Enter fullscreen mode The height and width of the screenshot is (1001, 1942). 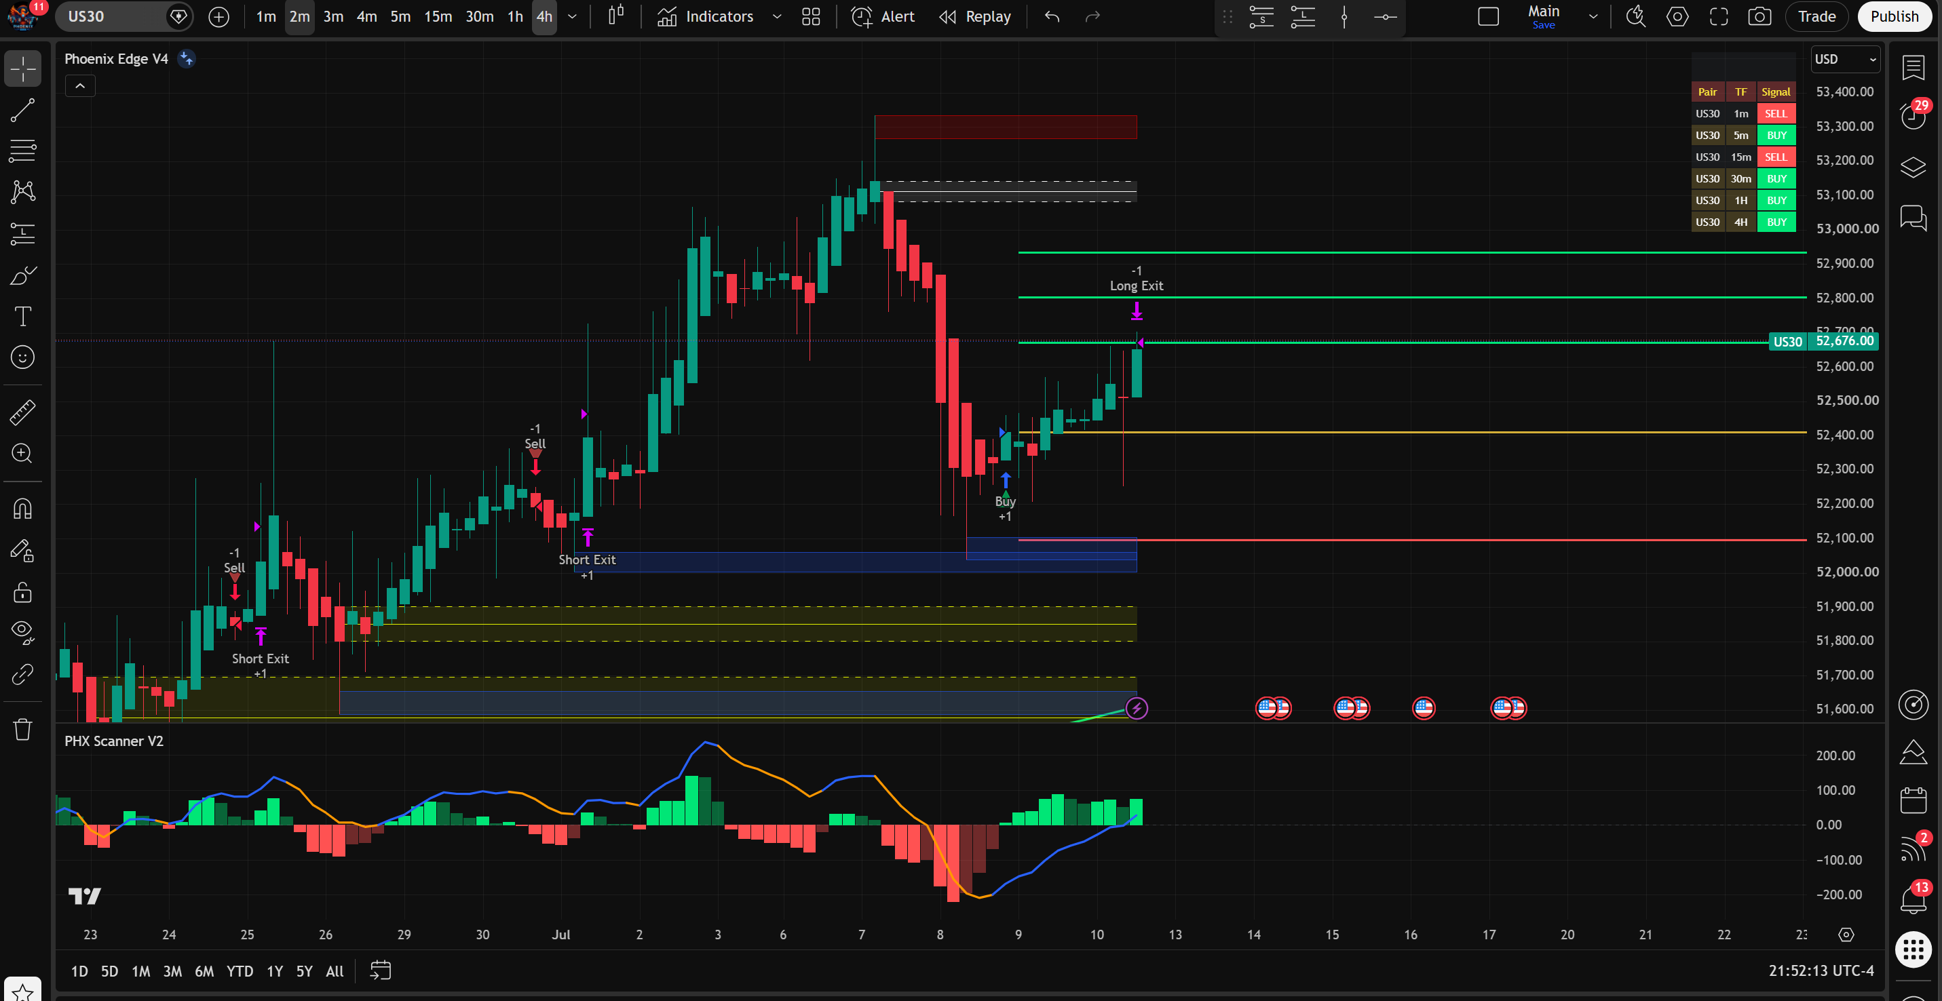click(1719, 16)
